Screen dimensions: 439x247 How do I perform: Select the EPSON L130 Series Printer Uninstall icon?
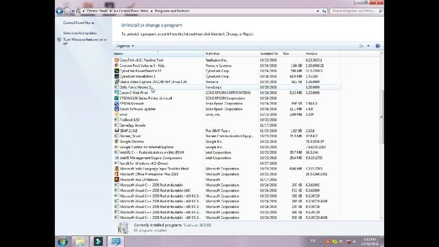coord(117,98)
